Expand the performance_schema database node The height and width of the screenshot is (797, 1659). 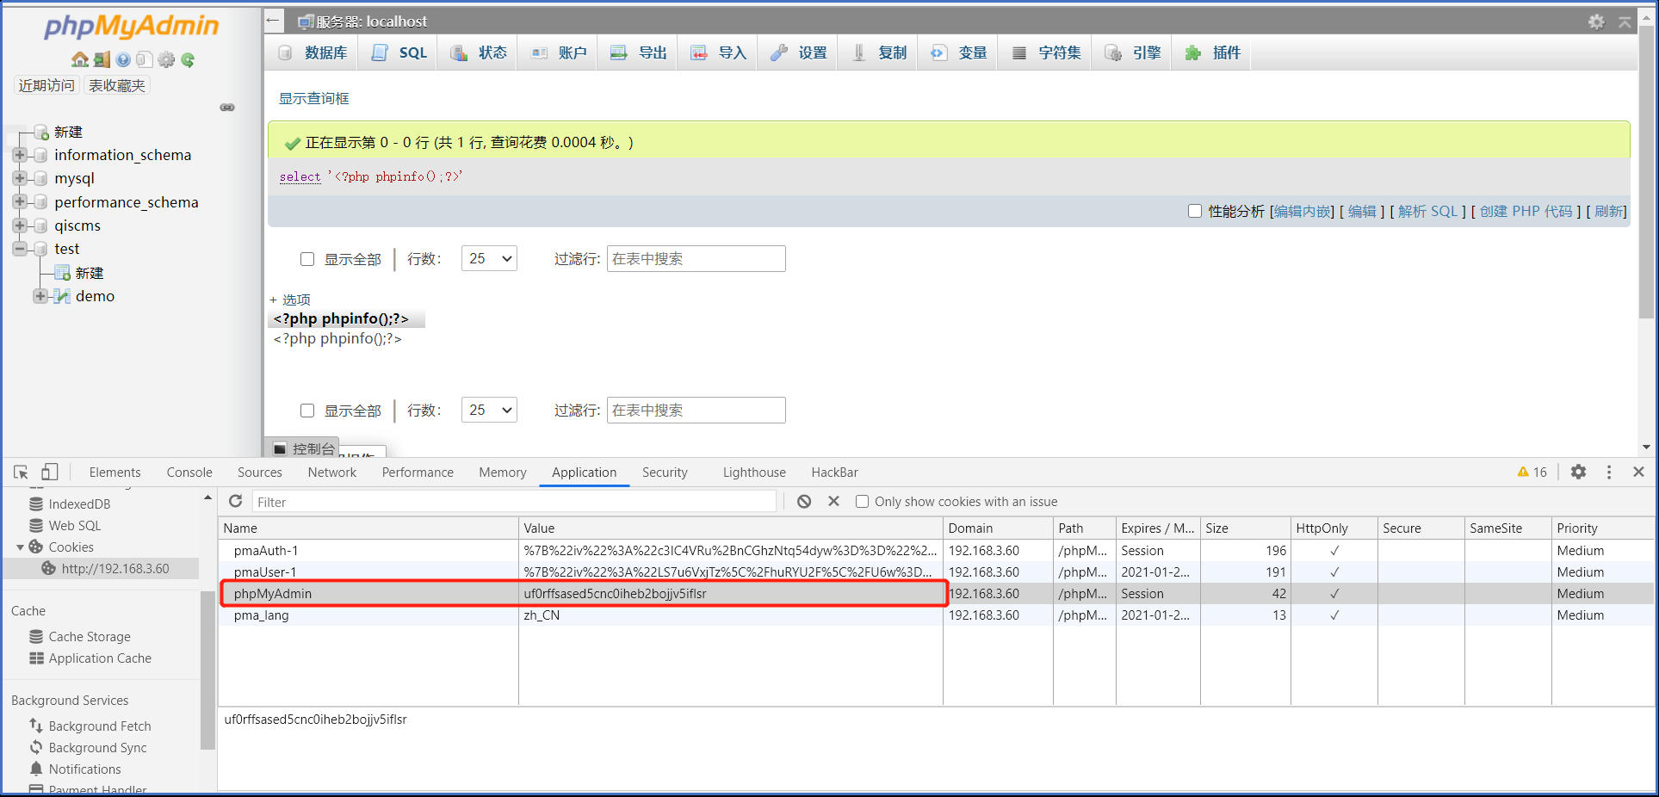(20, 201)
